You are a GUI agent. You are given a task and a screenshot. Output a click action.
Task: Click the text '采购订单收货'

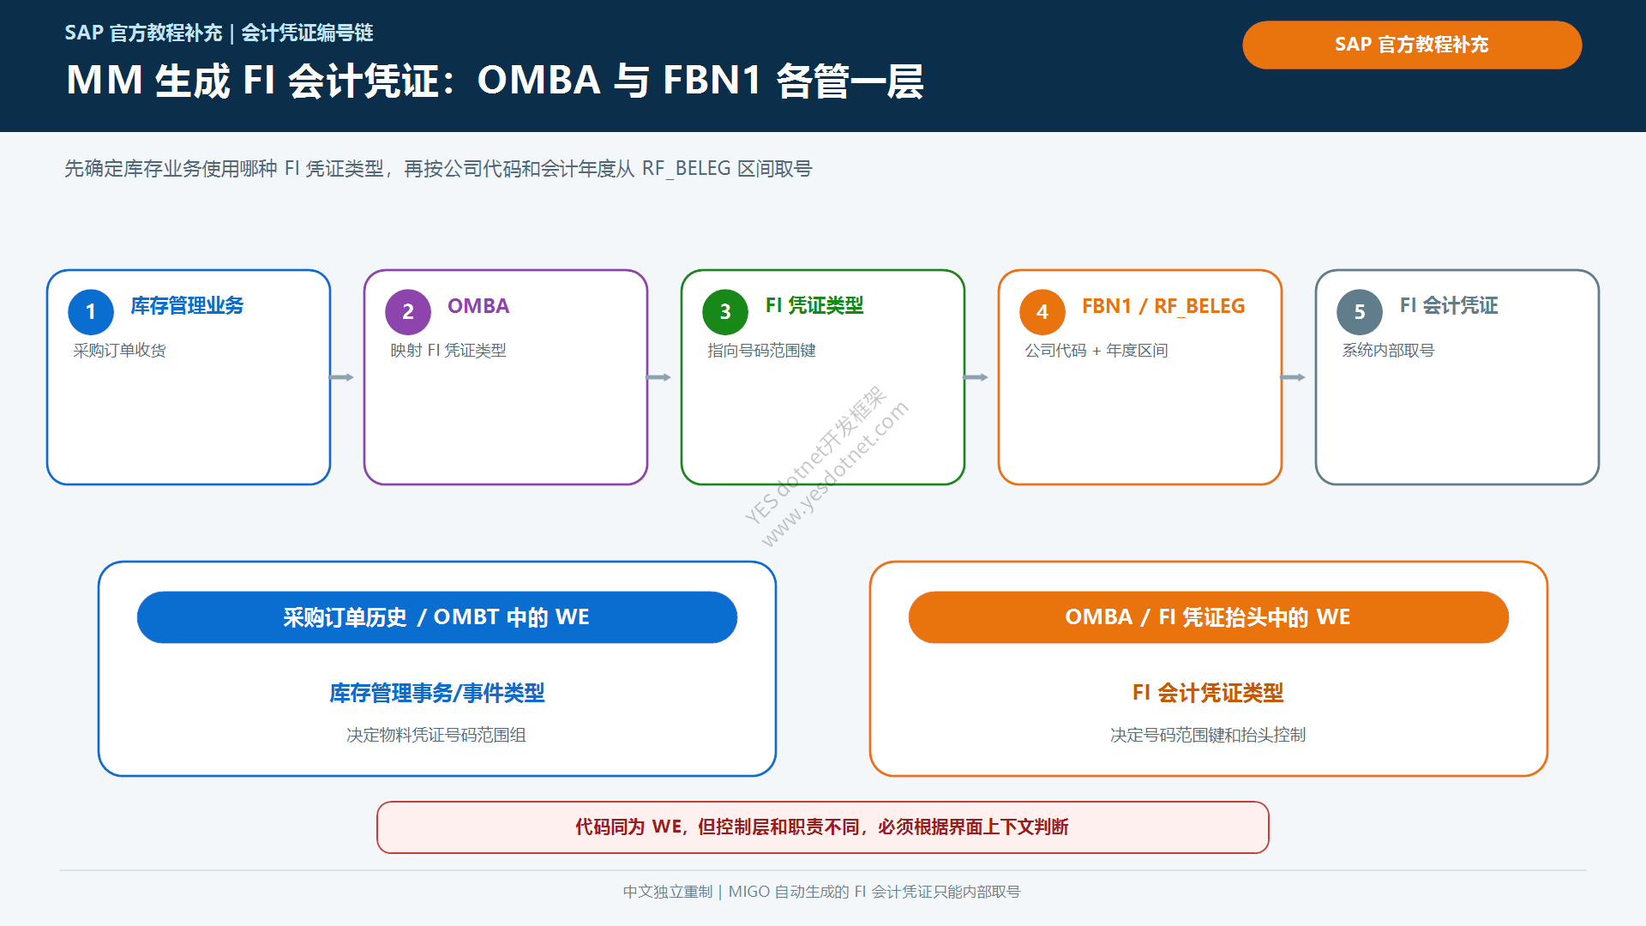(120, 351)
